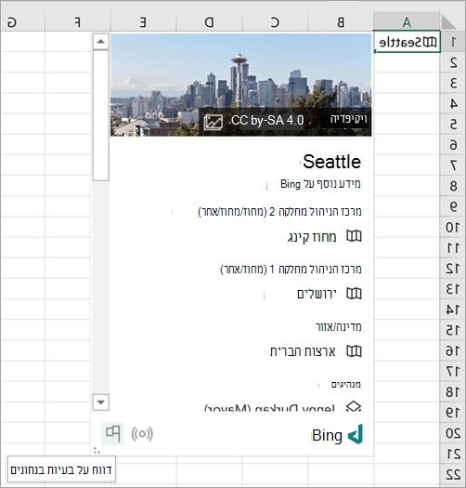
Task: Click the map icon next to ארצות הברית
Action: click(354, 351)
